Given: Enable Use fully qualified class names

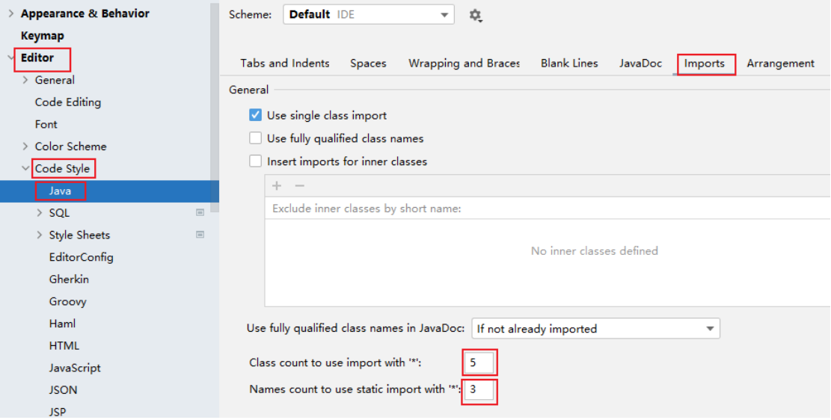Looking at the screenshot, I should 256,138.
